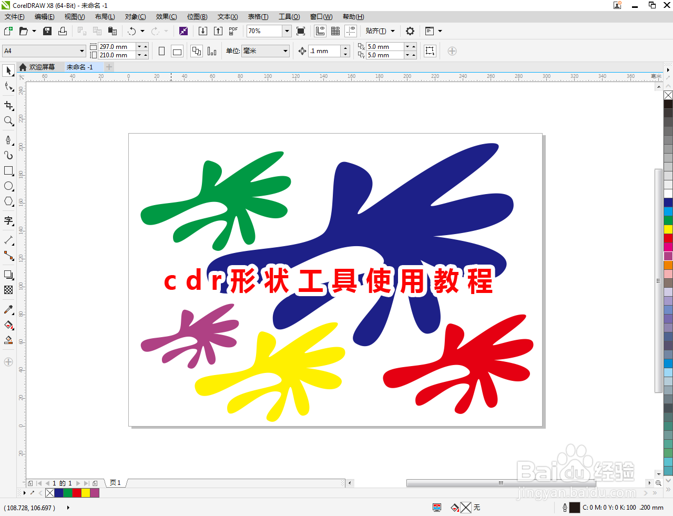
Task: Switch page orientation to portrait
Action: pos(161,50)
